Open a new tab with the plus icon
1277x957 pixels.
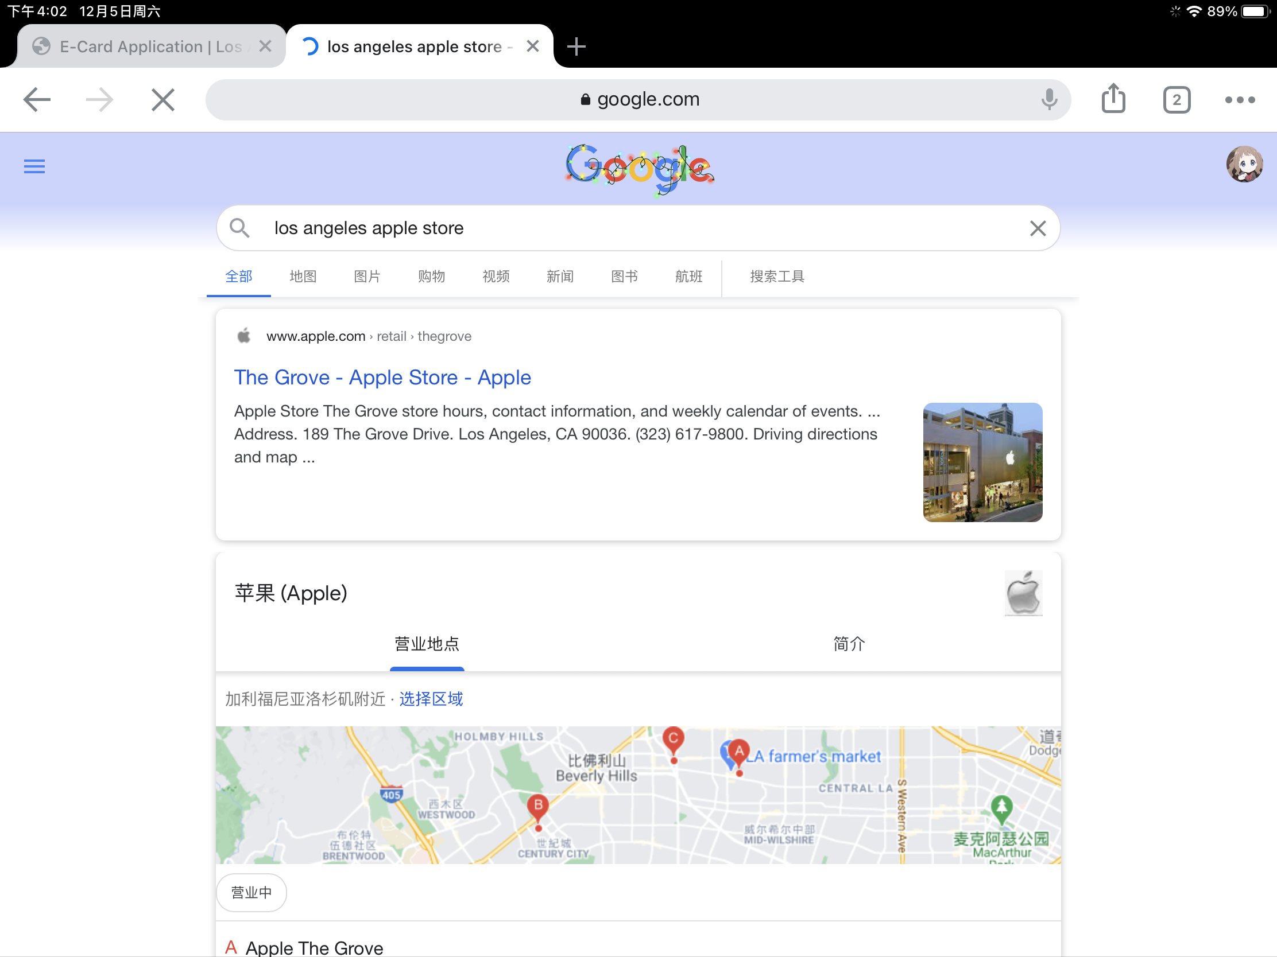tap(576, 46)
